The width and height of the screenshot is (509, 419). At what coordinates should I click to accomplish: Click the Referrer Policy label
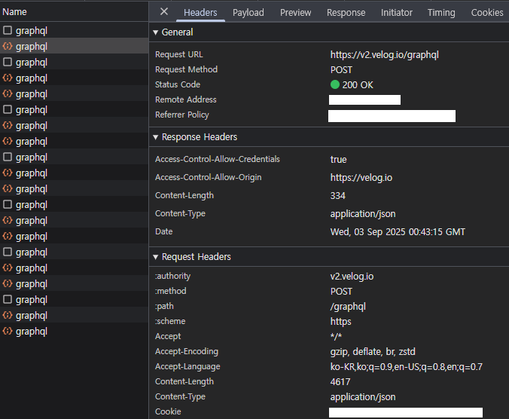(x=181, y=115)
